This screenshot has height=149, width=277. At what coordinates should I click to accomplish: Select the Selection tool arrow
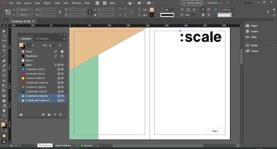[4, 26]
